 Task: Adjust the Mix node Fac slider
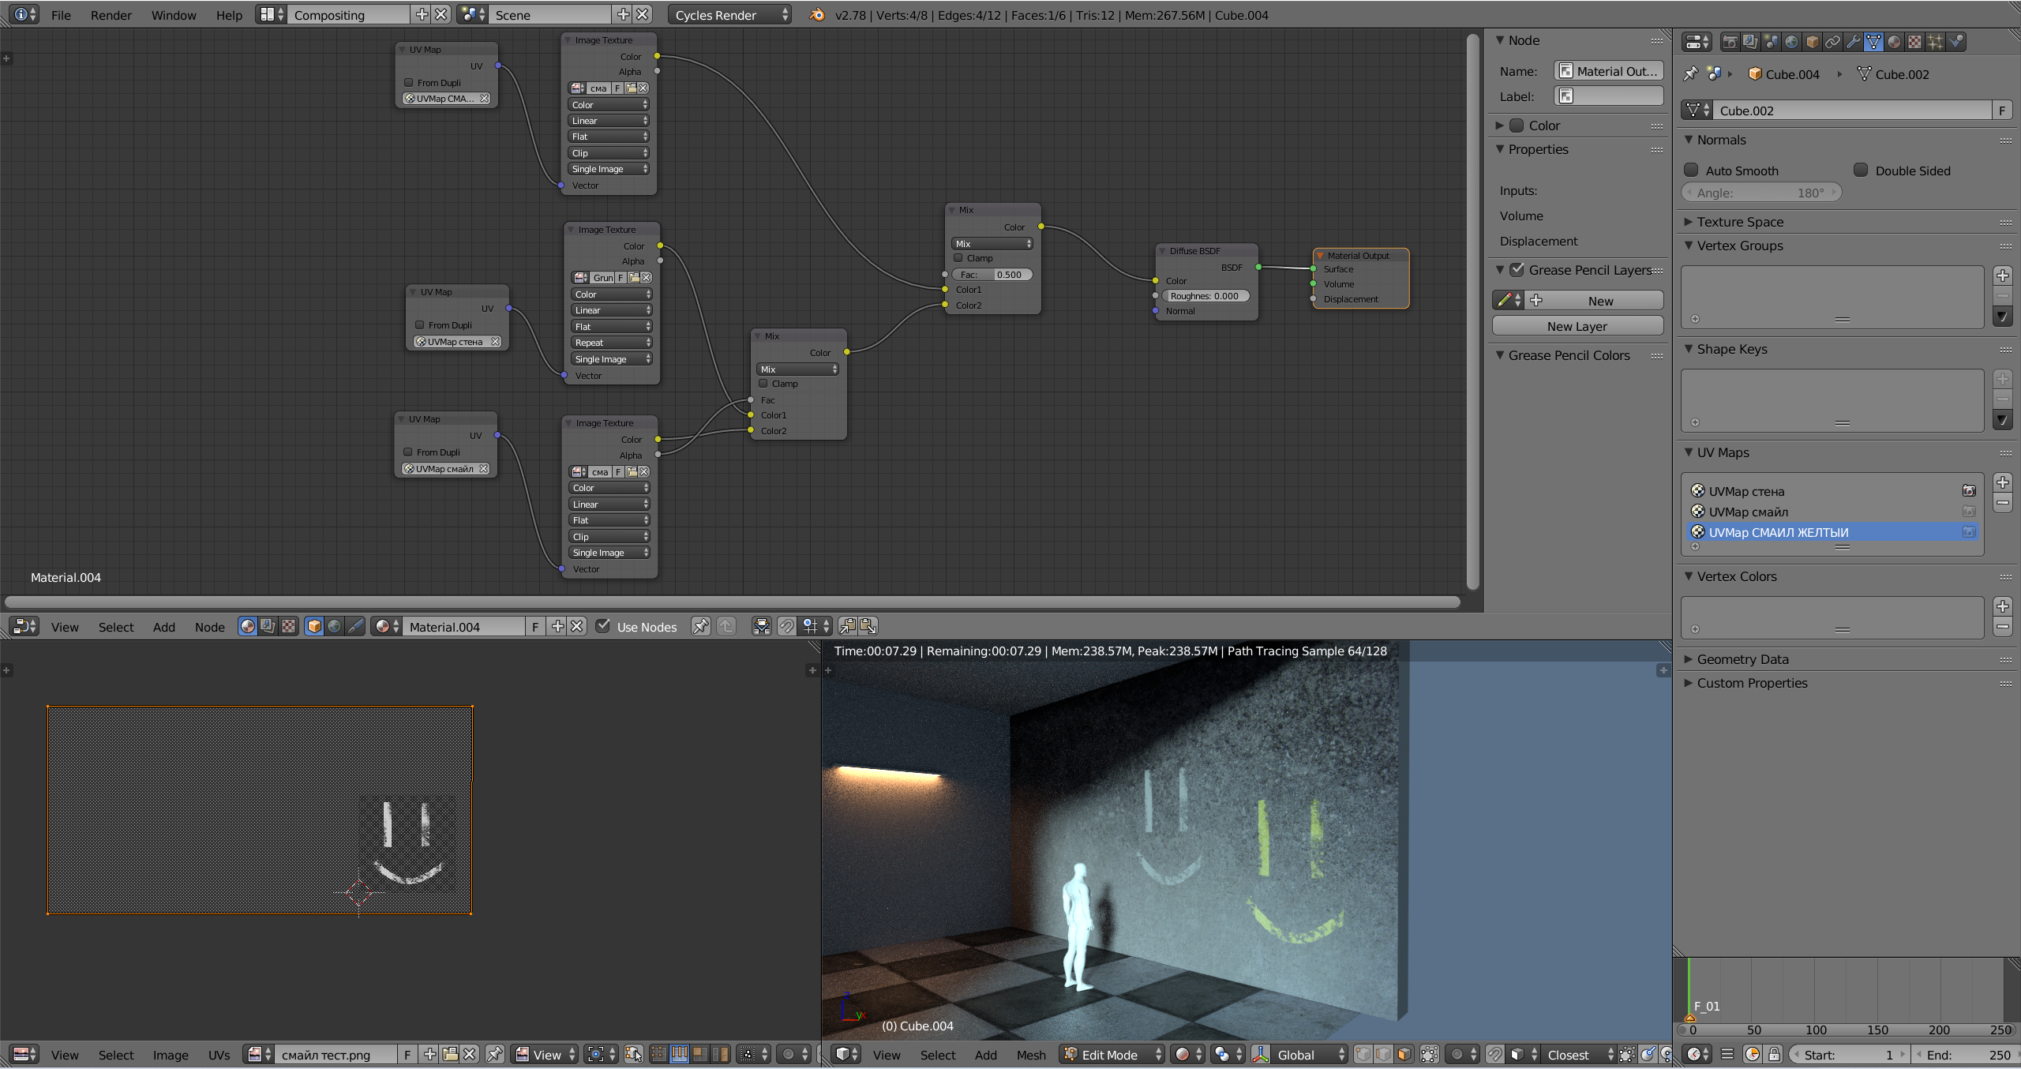992,275
